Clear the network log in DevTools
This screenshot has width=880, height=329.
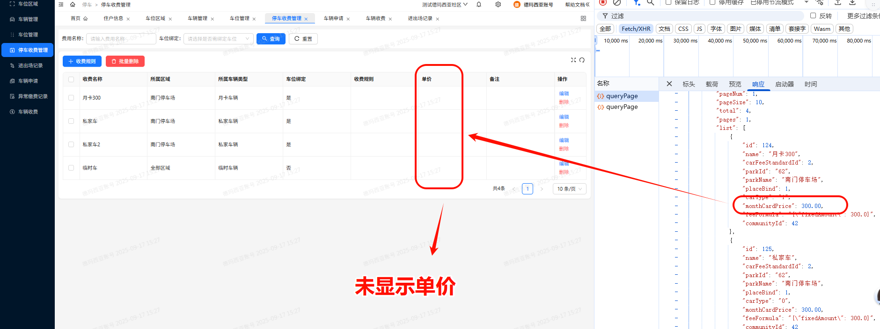[617, 2]
